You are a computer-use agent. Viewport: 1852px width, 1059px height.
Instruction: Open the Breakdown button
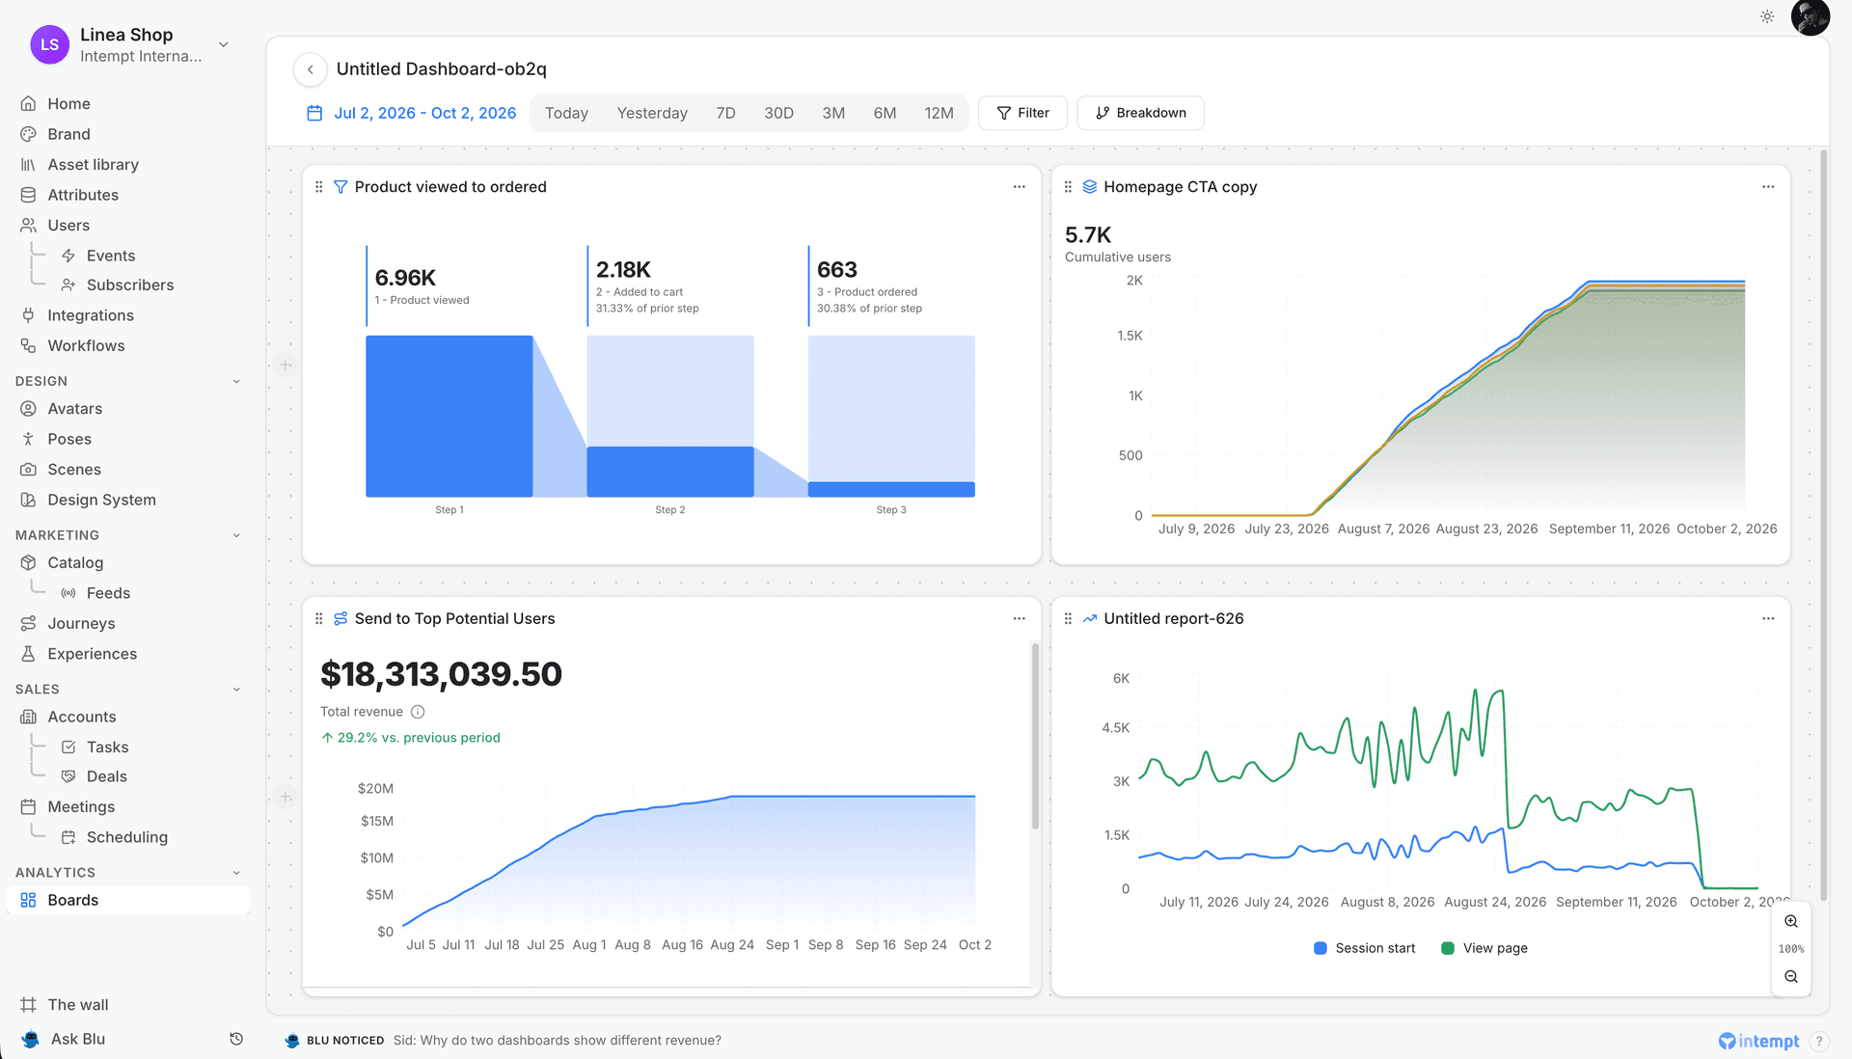1140,113
